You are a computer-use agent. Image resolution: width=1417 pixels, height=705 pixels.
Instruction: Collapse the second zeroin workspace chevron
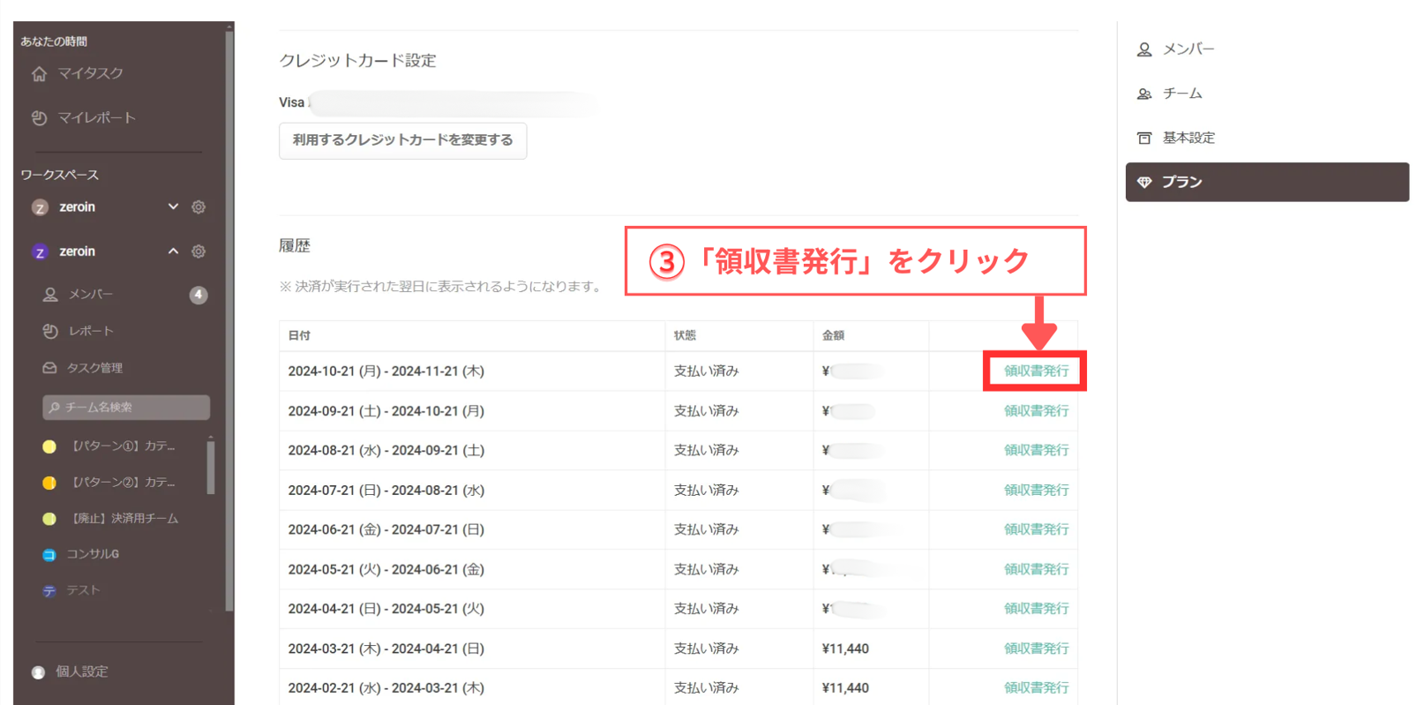(x=173, y=251)
